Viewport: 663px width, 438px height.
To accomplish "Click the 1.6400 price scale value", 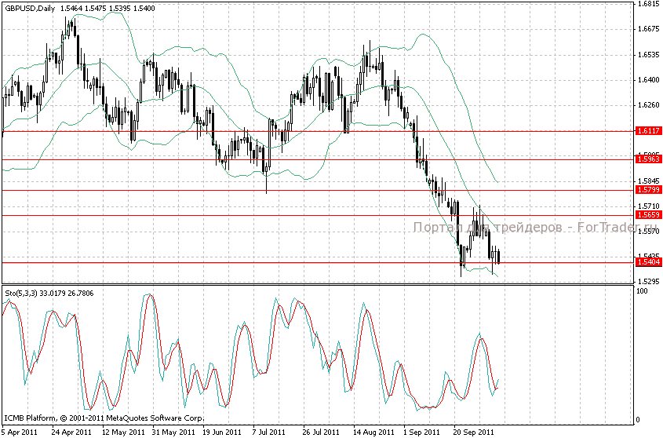I will tap(649, 79).
